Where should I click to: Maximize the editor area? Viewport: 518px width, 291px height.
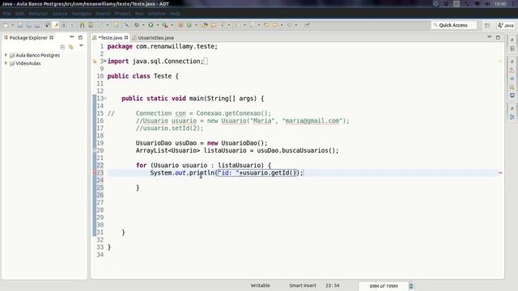[498, 37]
